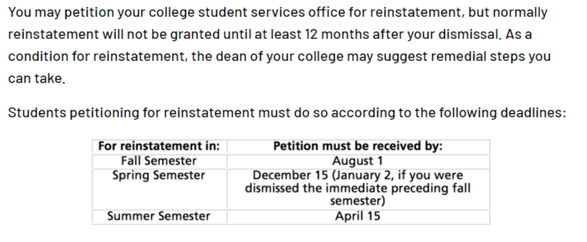
Task: Click the "Petition must be received by:" header
Action: tap(358, 146)
